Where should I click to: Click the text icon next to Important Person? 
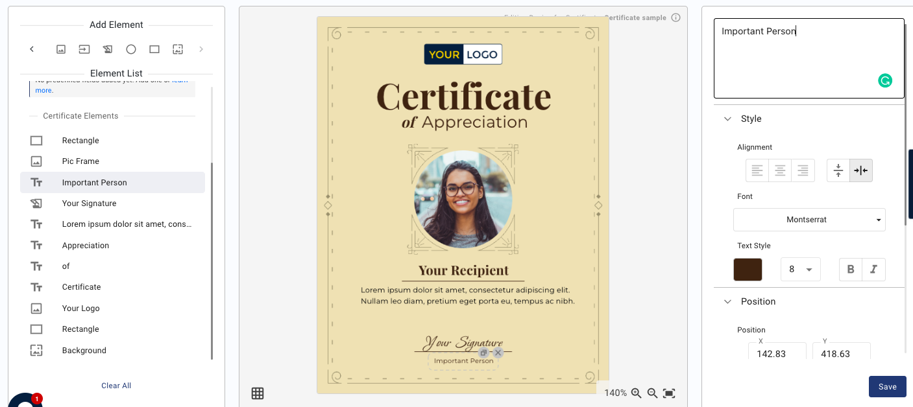click(36, 183)
